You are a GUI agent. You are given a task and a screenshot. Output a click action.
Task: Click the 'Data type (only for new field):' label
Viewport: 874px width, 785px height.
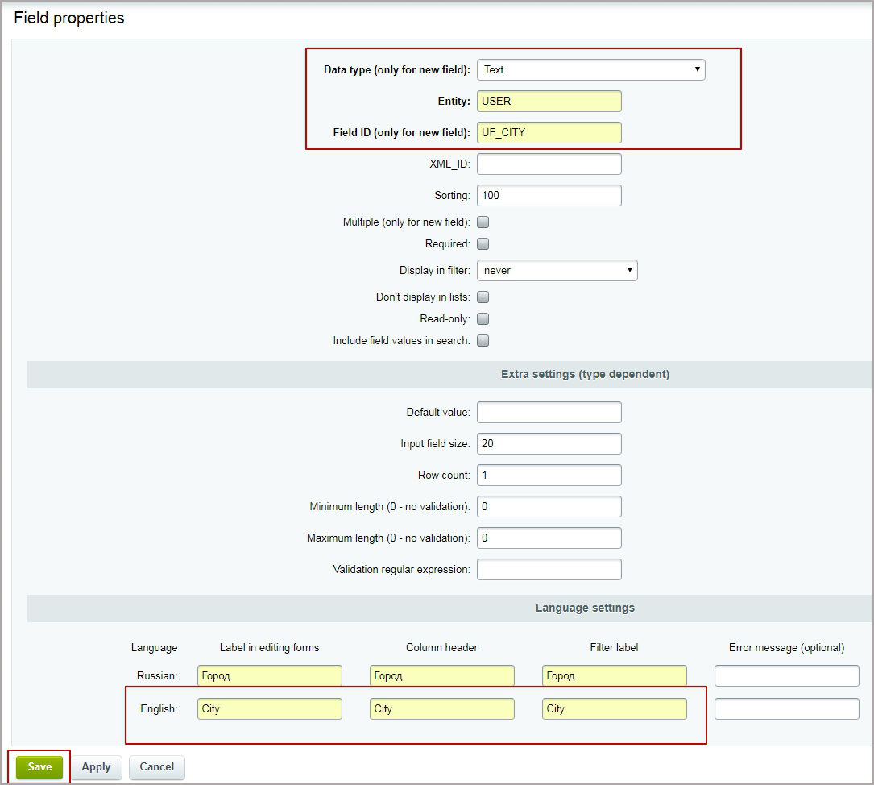(x=397, y=69)
